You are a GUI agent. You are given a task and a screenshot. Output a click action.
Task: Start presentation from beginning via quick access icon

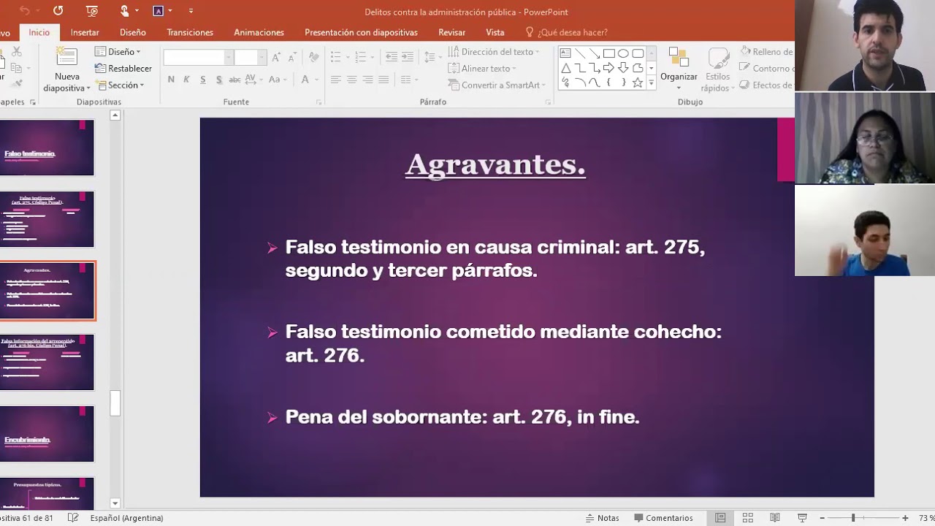91,11
